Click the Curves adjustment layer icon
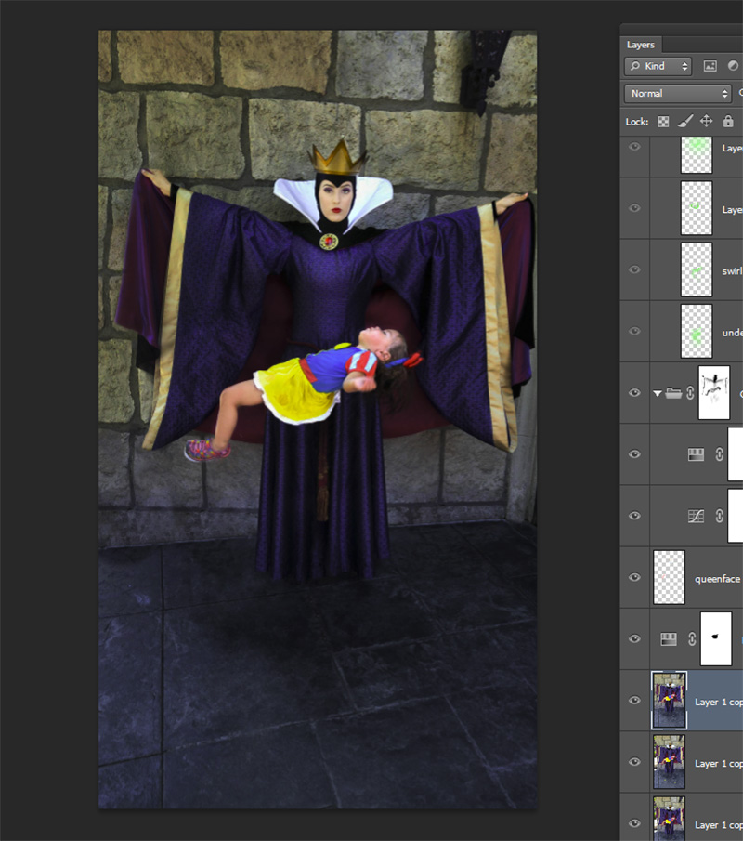Screen dimensions: 743x841 tap(696, 516)
